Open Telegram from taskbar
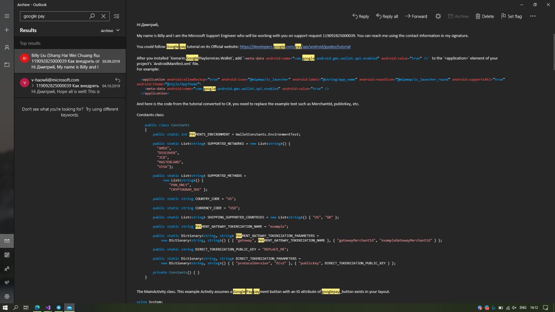555x312 pixels. (x=59, y=308)
